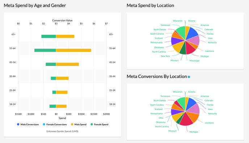Toggle Female Spend legend series
This screenshot has height=143, width=249.
click(x=100, y=125)
